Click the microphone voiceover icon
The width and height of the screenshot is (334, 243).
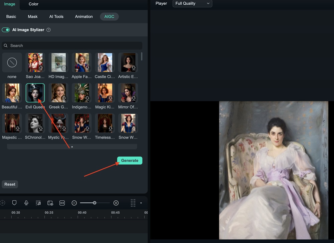coord(26,203)
